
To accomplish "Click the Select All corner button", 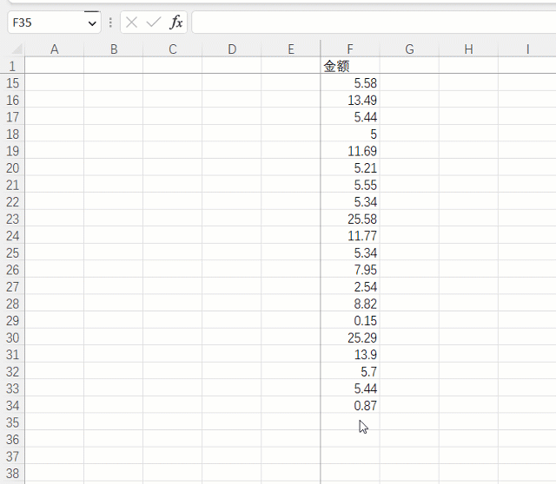I will pos(12,49).
